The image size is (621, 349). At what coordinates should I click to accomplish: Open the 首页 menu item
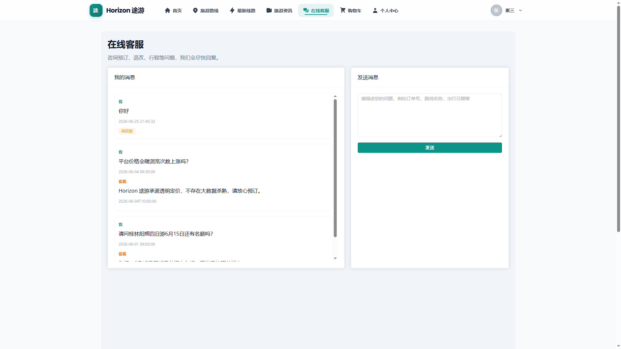click(173, 10)
